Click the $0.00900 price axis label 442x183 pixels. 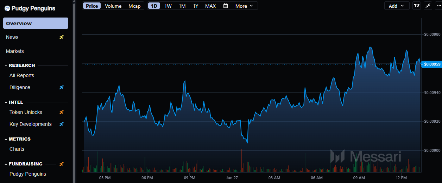[x=432, y=150]
